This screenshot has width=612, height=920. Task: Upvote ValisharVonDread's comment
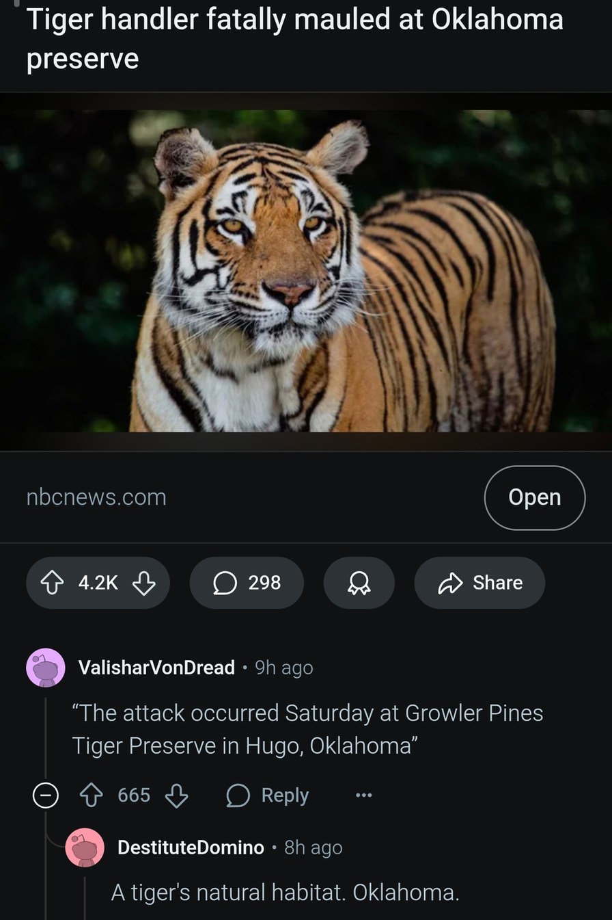click(x=92, y=795)
